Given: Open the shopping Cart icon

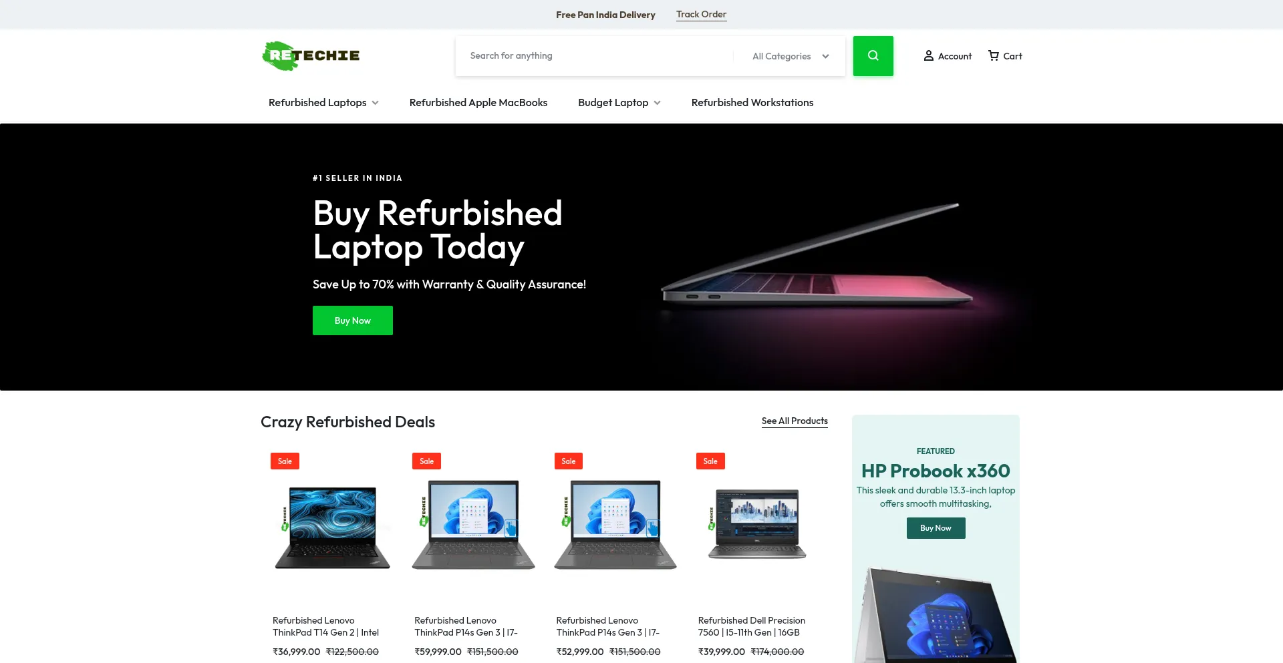Looking at the screenshot, I should coord(994,56).
